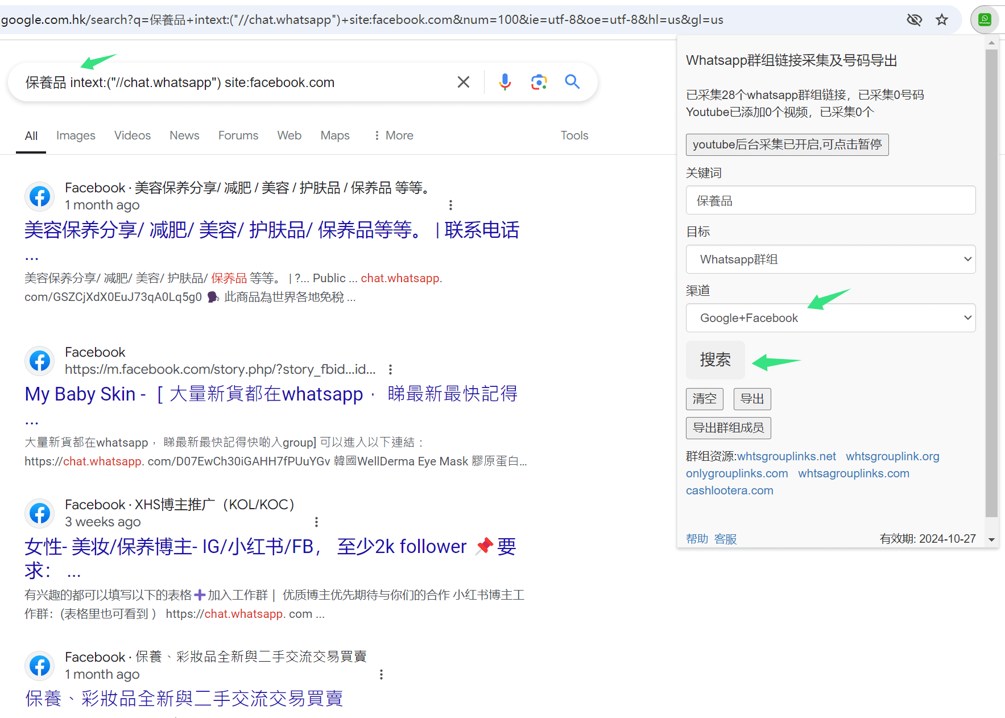
Task: Switch to the Forums tab
Action: [x=238, y=135]
